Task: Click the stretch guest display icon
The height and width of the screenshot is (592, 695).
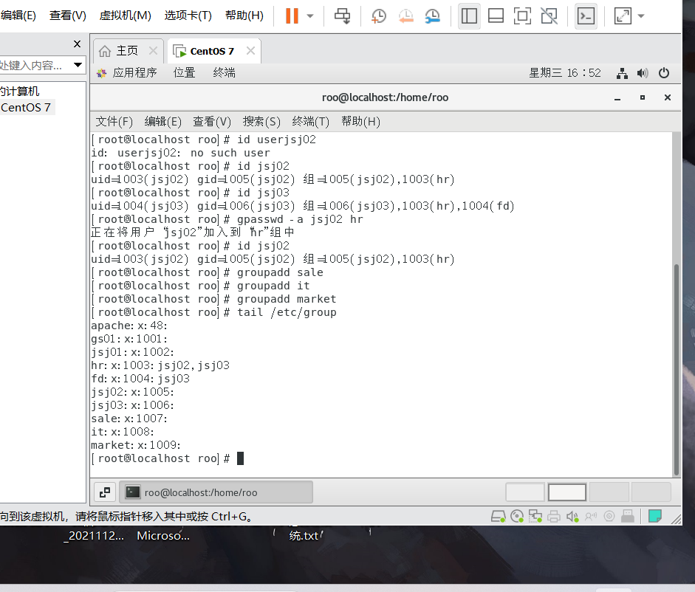Action: (x=623, y=16)
